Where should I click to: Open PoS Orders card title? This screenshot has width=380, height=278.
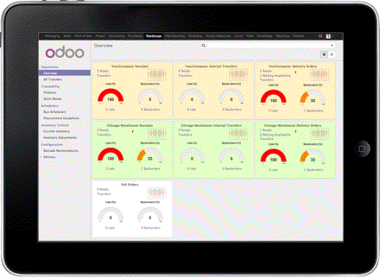point(130,185)
